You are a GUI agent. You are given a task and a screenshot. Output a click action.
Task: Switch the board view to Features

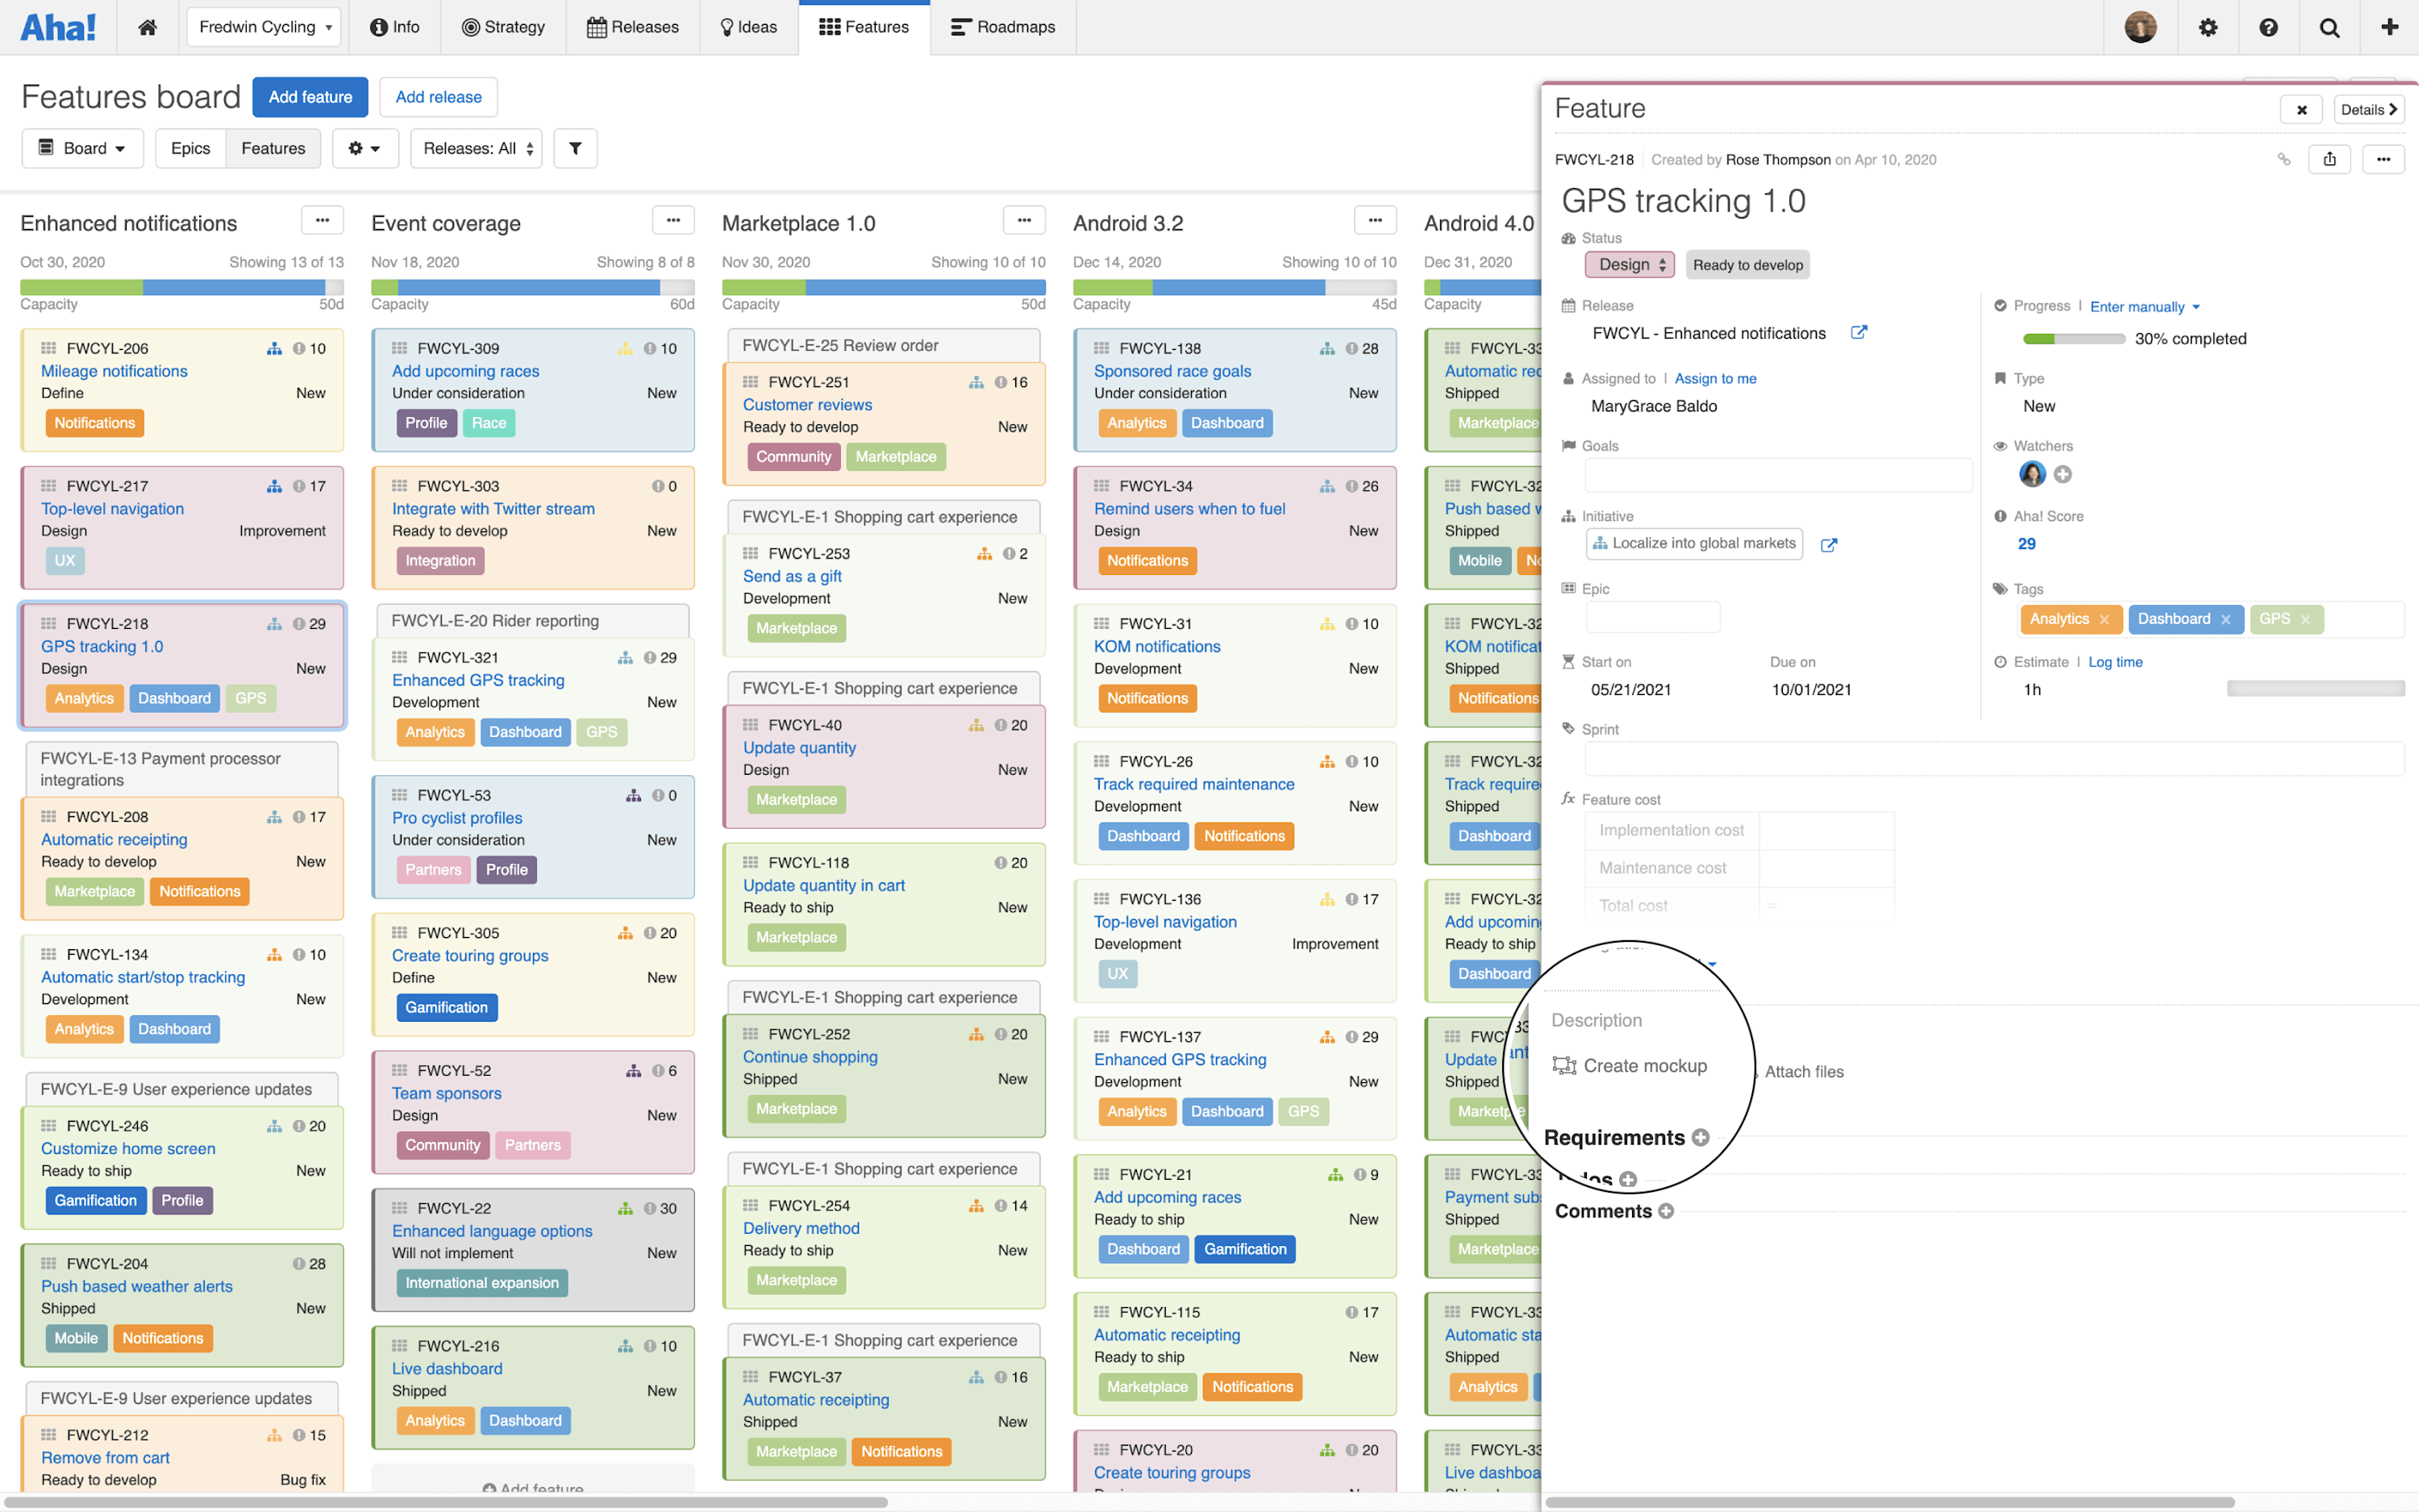(273, 148)
